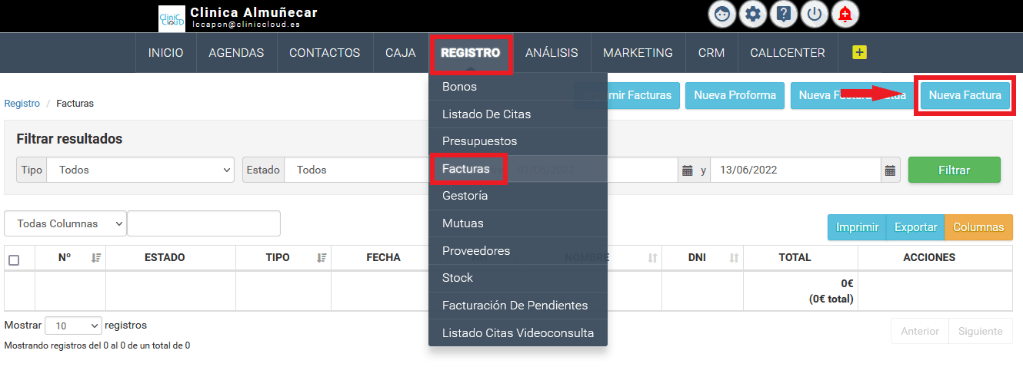Sort by Nº column sort icon
The image size is (1023, 367).
[96, 258]
